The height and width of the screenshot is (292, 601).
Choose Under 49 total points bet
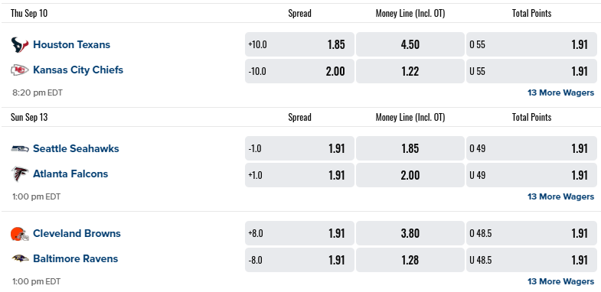point(531,175)
